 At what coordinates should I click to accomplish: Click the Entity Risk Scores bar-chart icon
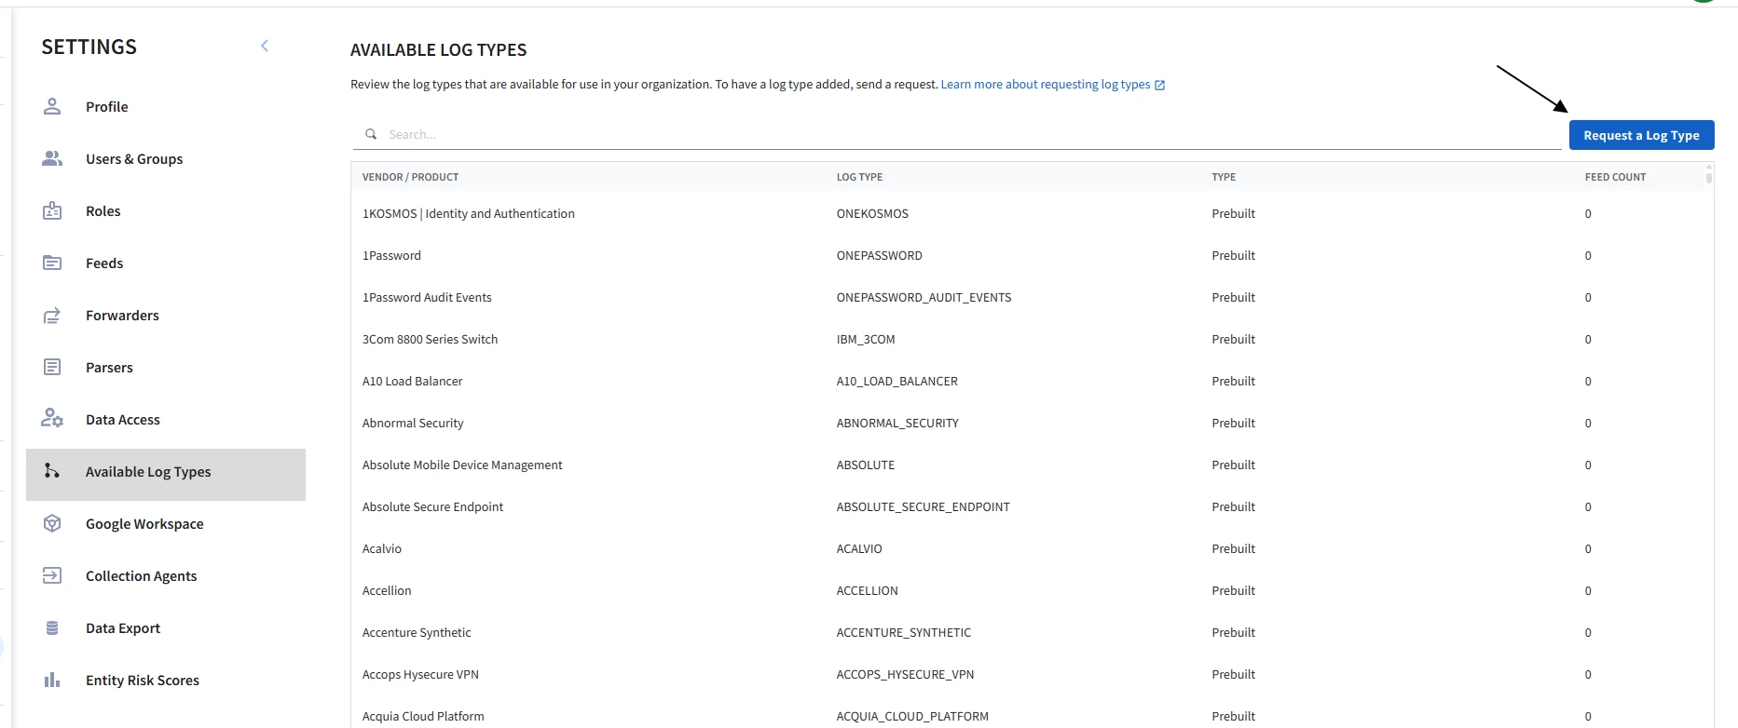click(x=52, y=680)
